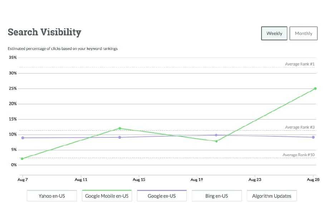
Task: Click the Average Rank #1 label
Action: [299, 64]
